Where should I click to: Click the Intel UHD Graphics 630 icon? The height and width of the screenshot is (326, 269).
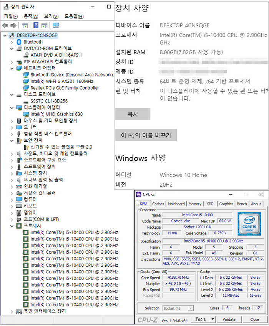[x=26, y=114]
